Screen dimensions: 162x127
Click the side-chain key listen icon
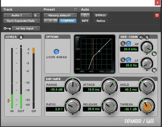tap(147, 37)
